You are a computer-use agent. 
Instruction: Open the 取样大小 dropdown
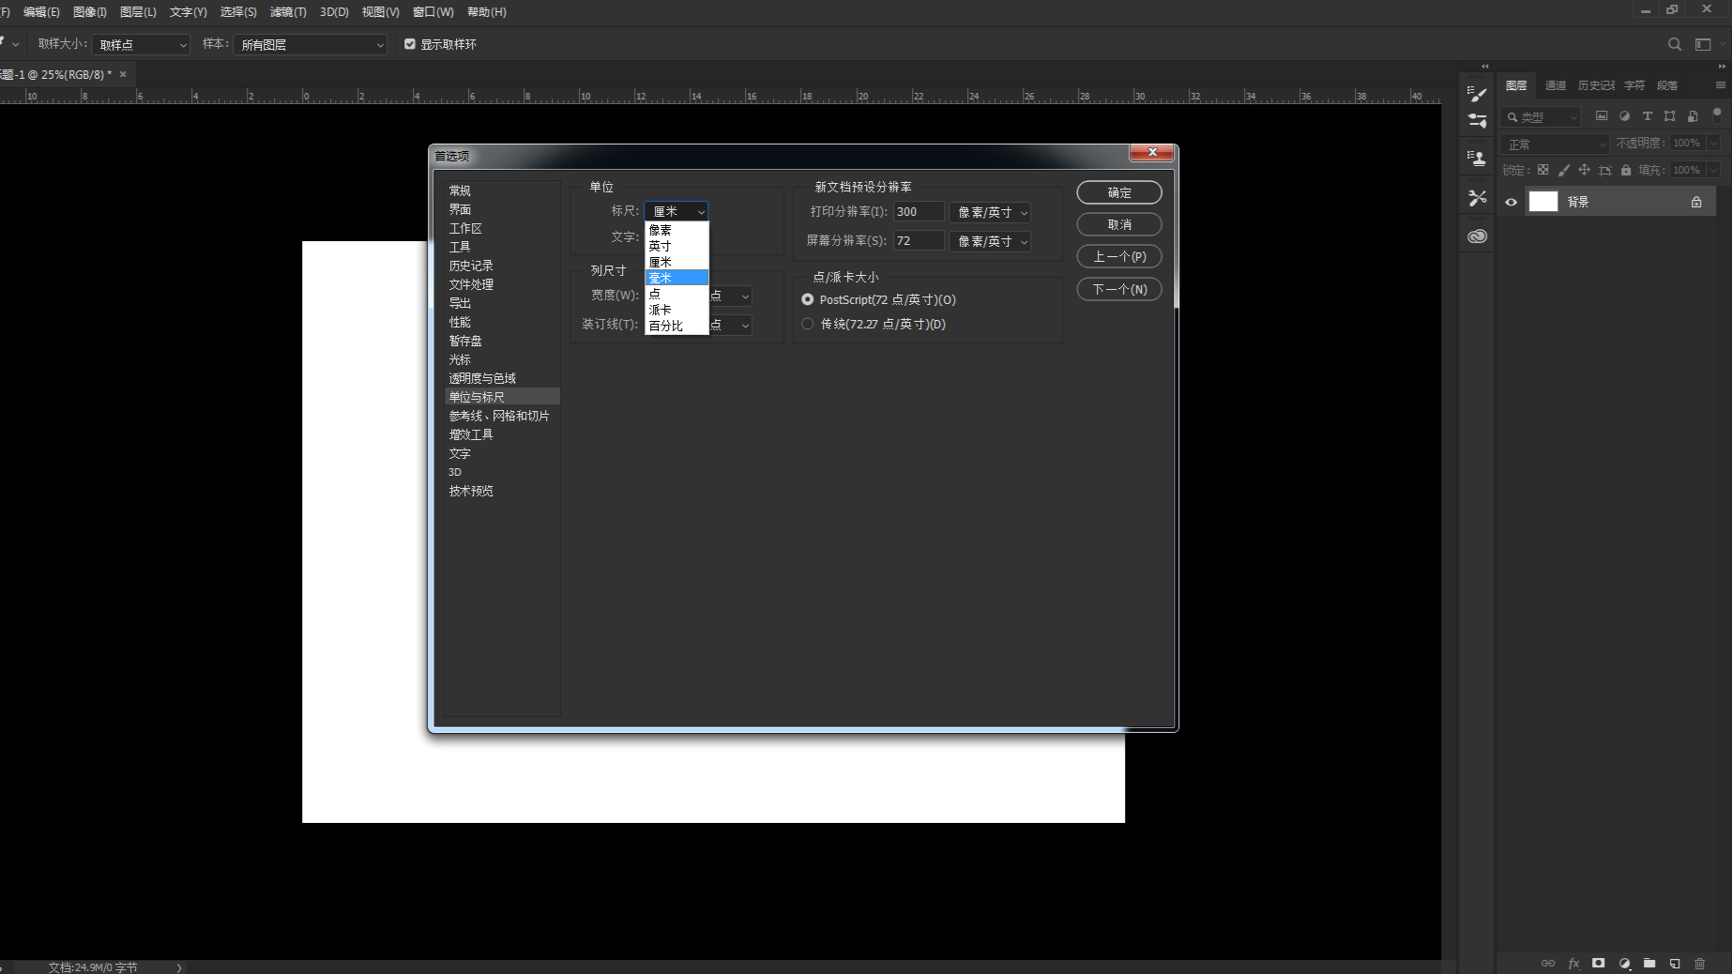point(142,44)
